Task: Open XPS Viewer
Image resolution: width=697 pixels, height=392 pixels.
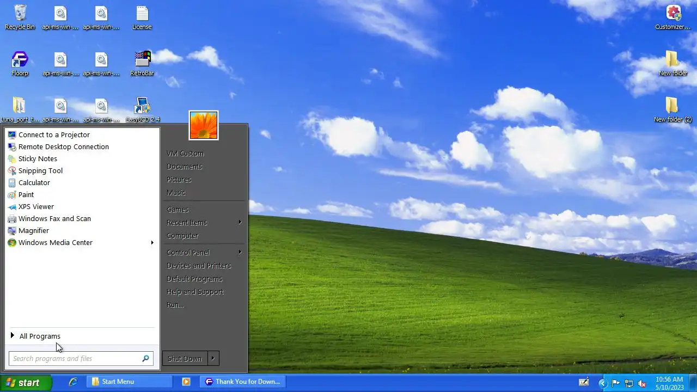Action: tap(82, 206)
